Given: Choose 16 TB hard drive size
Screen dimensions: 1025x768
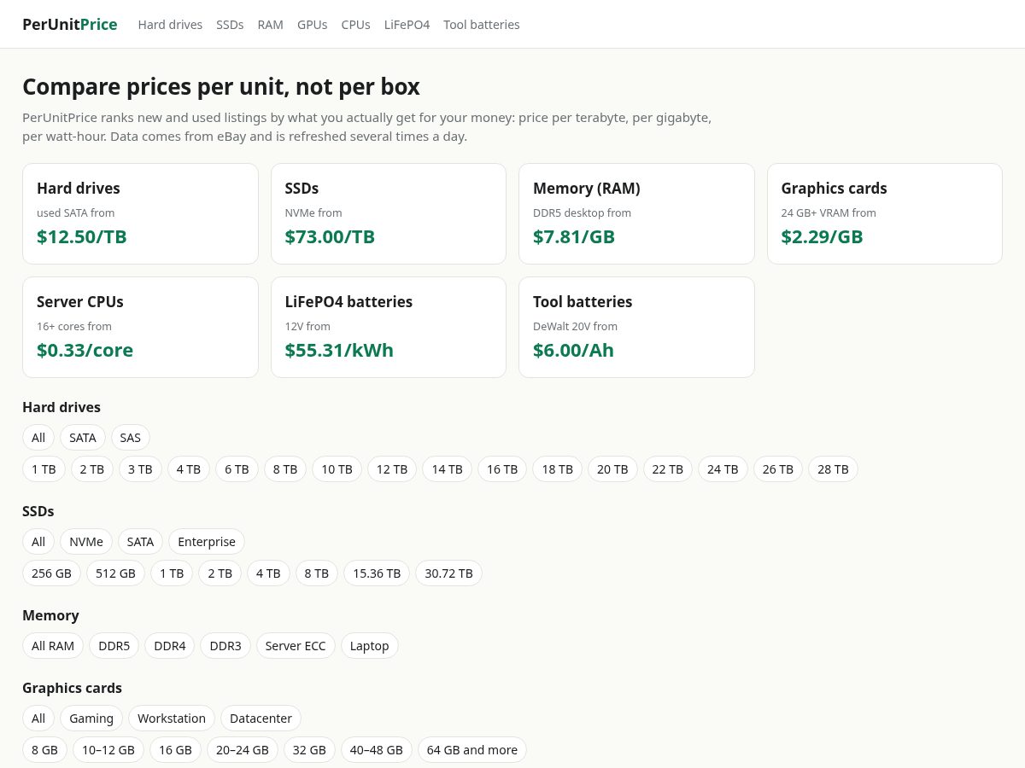Looking at the screenshot, I should (502, 469).
